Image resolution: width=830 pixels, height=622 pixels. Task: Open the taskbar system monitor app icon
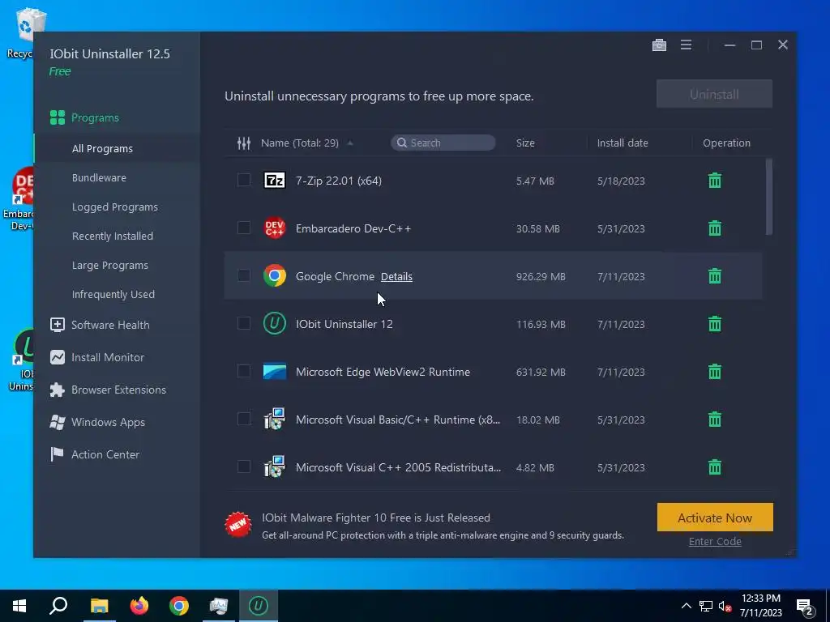point(218,606)
